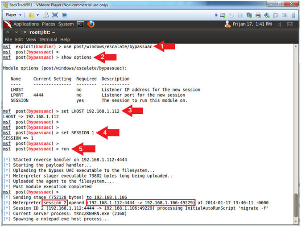Click the network adapter device icon
This screenshot has height=227, width=301.
(x=249, y=15)
